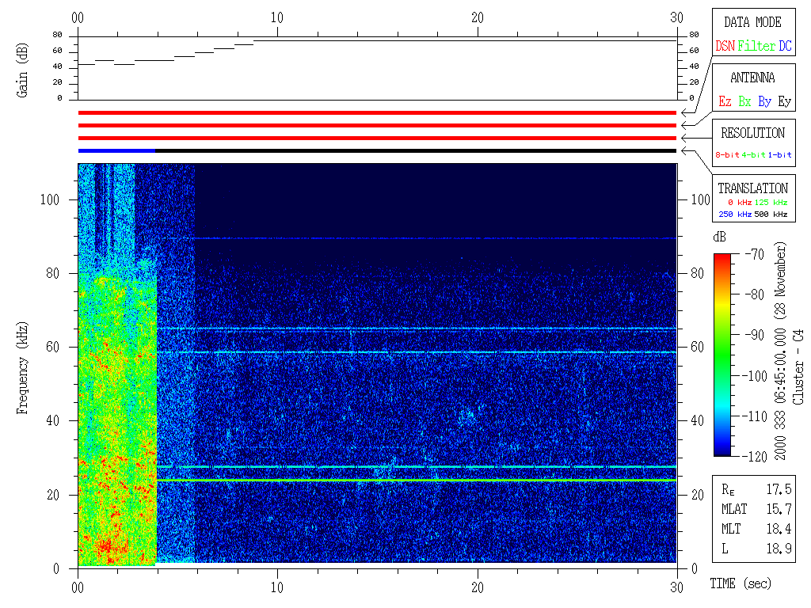Click the green 4-bit resolution label
811x608 pixels.
click(754, 155)
